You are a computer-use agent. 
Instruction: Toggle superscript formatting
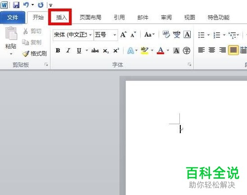(116, 50)
